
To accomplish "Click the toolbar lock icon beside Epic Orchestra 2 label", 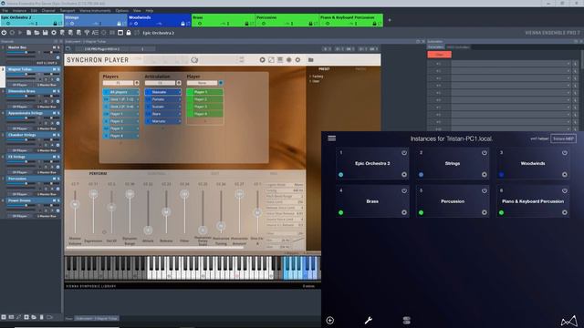I will click(x=129, y=33).
